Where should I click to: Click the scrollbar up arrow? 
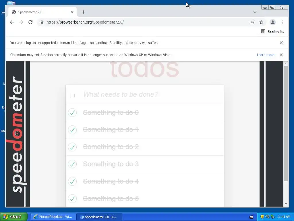coord(286,64)
